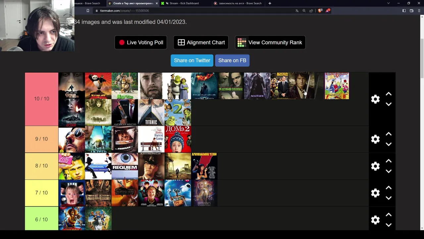
Task: Select the Avatar poster in 9 / 10
Action: (x=98, y=139)
